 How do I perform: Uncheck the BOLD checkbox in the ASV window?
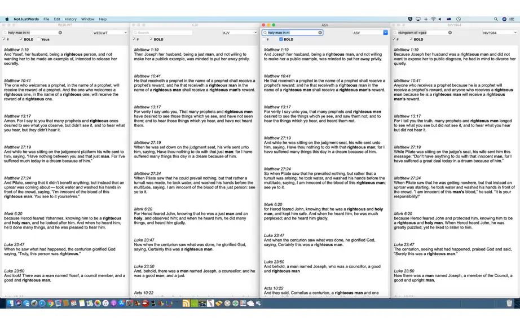pos(281,39)
